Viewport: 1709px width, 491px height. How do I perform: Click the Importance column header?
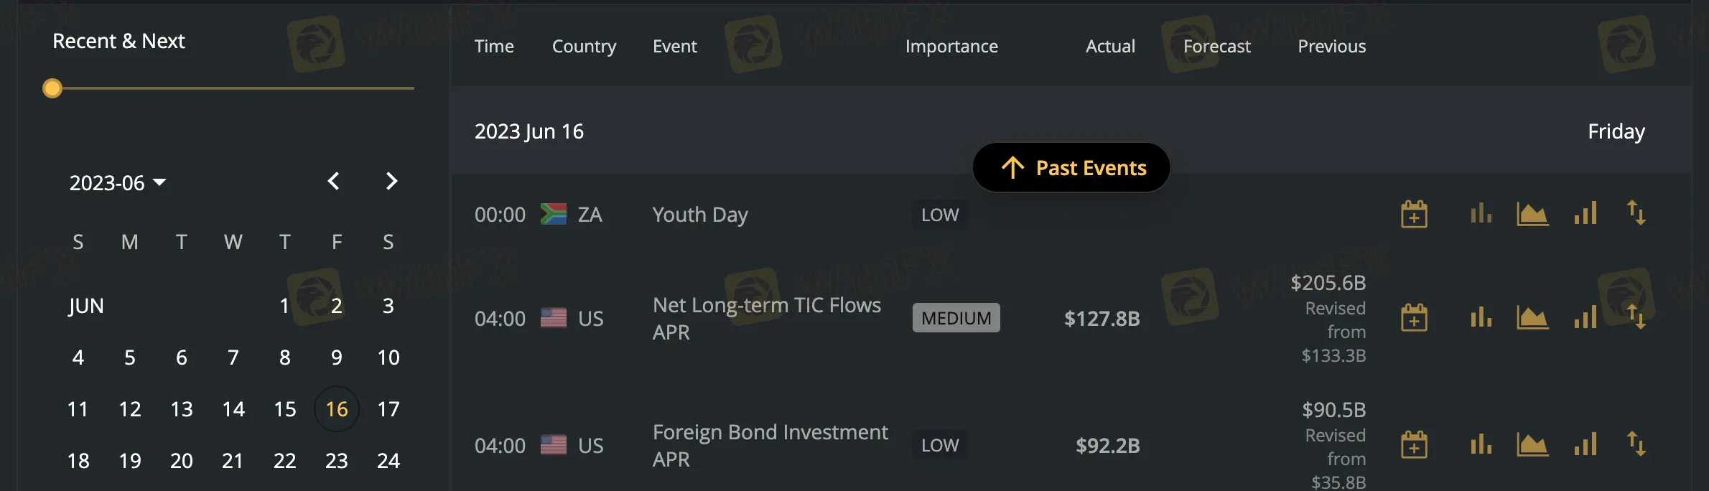coord(952,46)
